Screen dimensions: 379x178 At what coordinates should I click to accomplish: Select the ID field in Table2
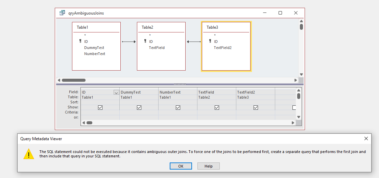click(151, 42)
